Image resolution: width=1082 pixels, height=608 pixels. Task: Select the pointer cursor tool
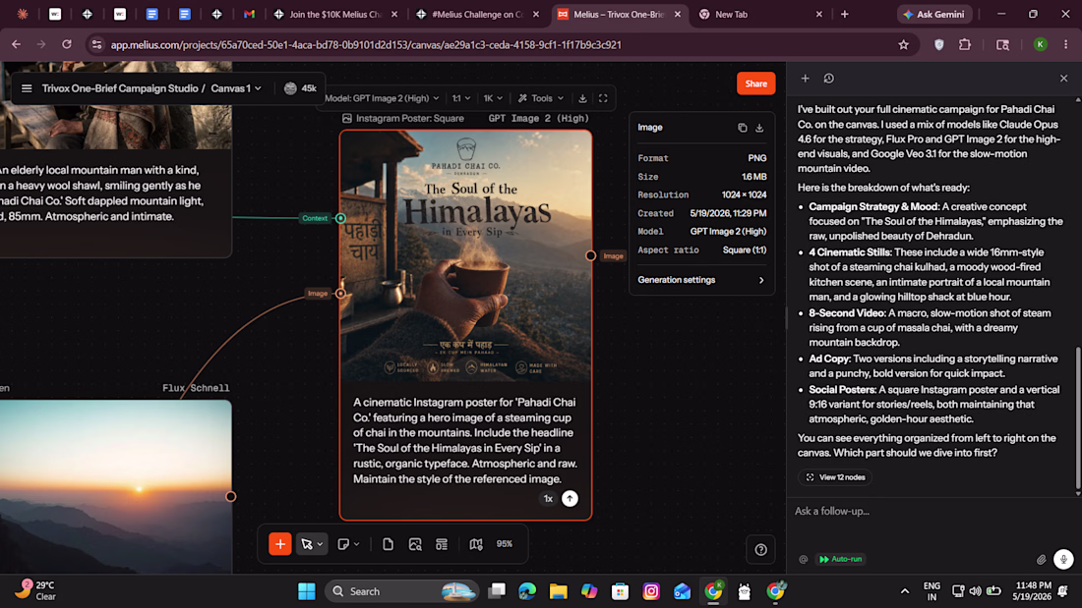tap(306, 544)
